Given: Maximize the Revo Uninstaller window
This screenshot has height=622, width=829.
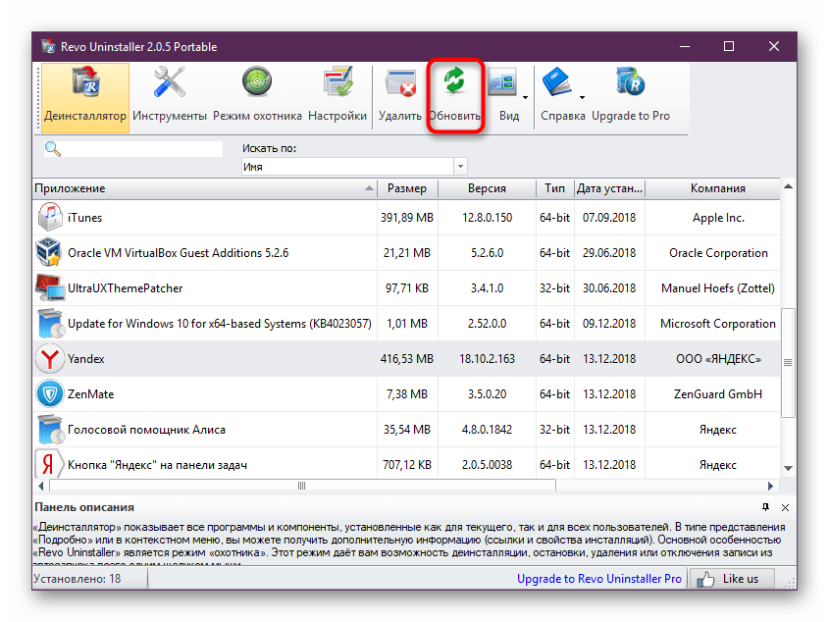Looking at the screenshot, I should click(x=729, y=46).
